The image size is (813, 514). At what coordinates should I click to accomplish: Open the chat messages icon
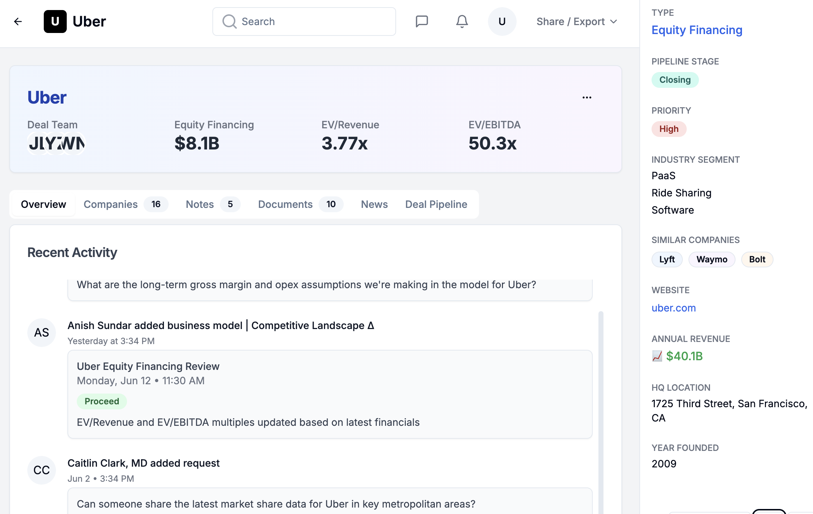pyautogui.click(x=422, y=22)
